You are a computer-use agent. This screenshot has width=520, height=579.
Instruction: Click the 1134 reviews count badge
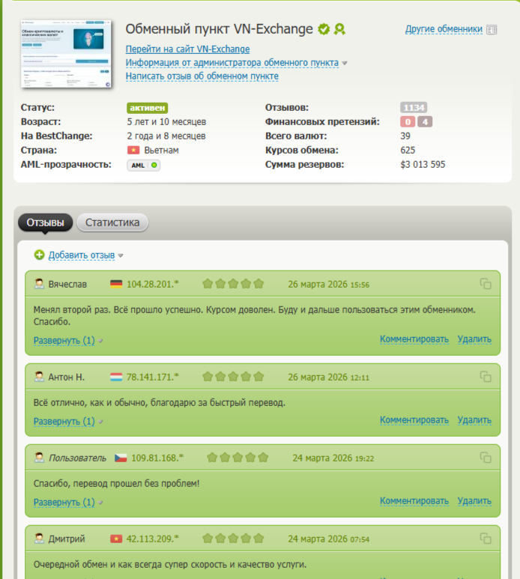(414, 107)
